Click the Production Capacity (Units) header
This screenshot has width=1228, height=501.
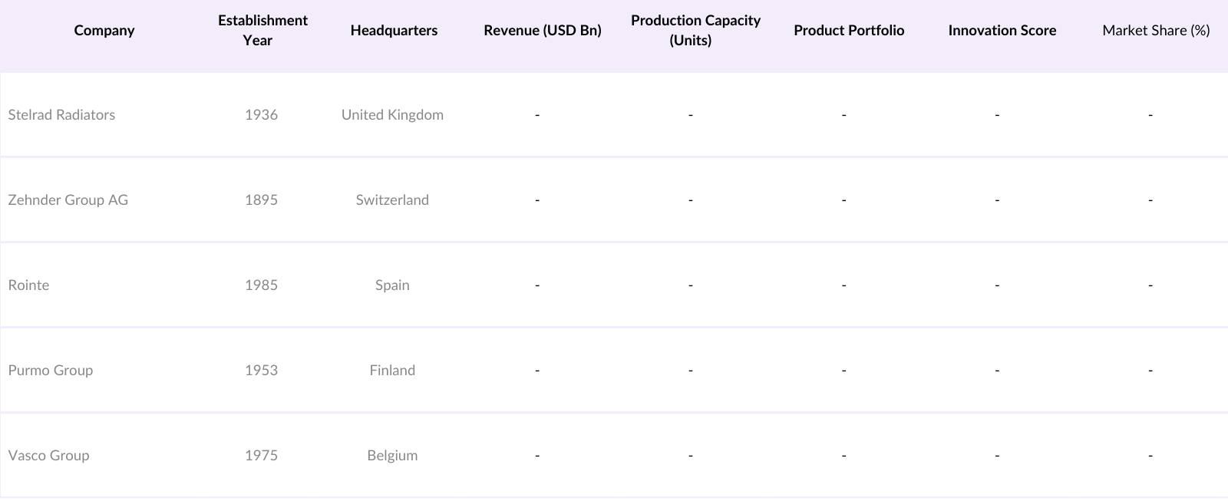tap(695, 31)
